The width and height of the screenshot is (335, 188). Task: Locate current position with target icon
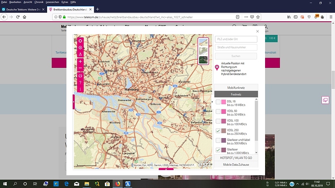point(80,47)
